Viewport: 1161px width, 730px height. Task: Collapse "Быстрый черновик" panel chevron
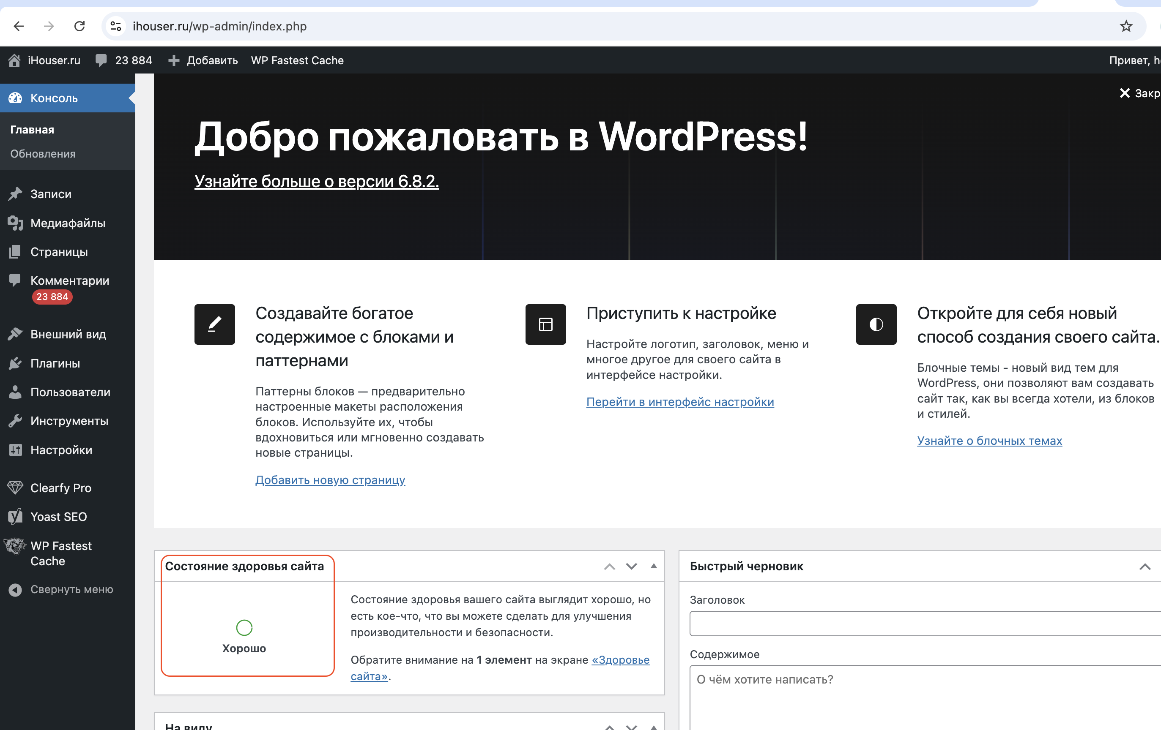point(1145,567)
